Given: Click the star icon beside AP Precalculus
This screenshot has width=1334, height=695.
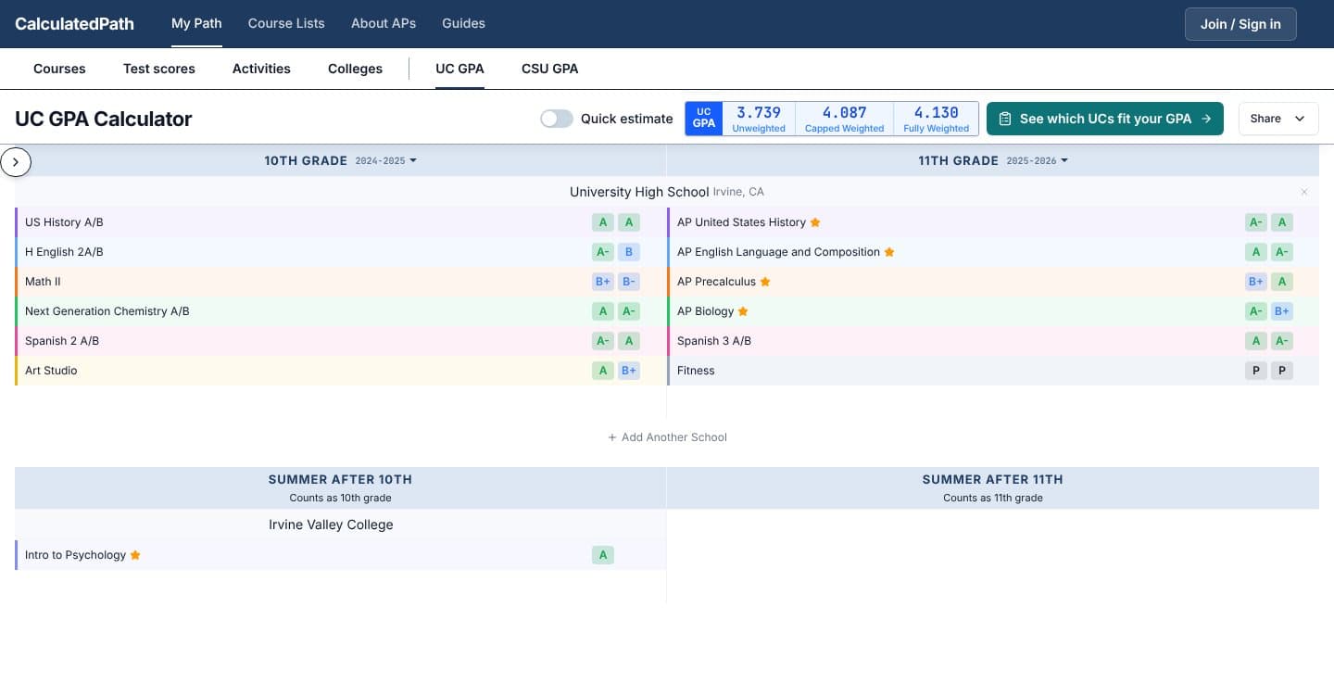Looking at the screenshot, I should click(765, 282).
